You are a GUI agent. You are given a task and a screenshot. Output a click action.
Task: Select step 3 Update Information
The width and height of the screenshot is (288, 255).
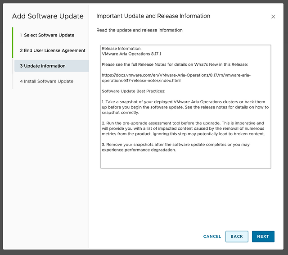pyautogui.click(x=52, y=66)
